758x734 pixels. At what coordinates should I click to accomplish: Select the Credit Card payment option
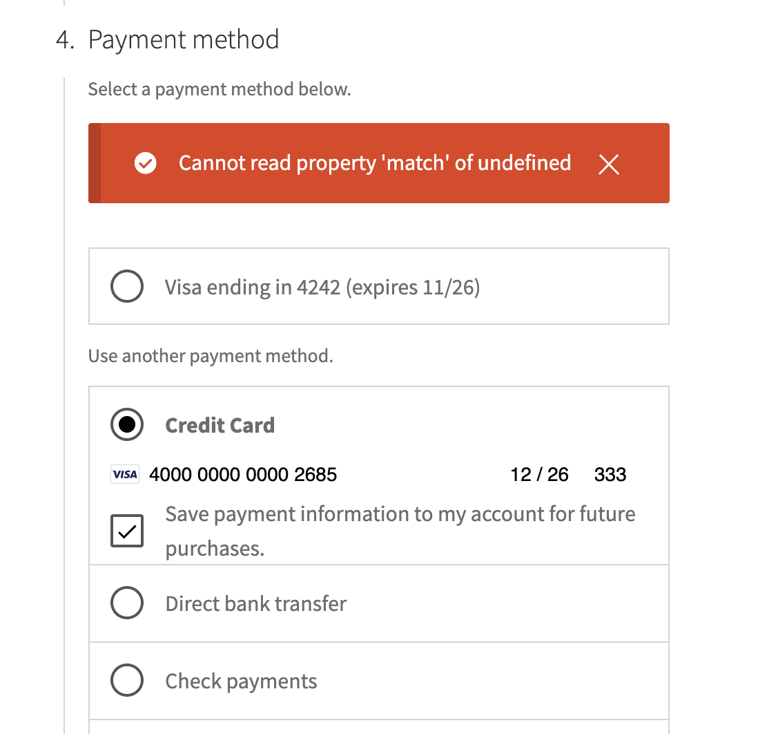click(x=127, y=424)
